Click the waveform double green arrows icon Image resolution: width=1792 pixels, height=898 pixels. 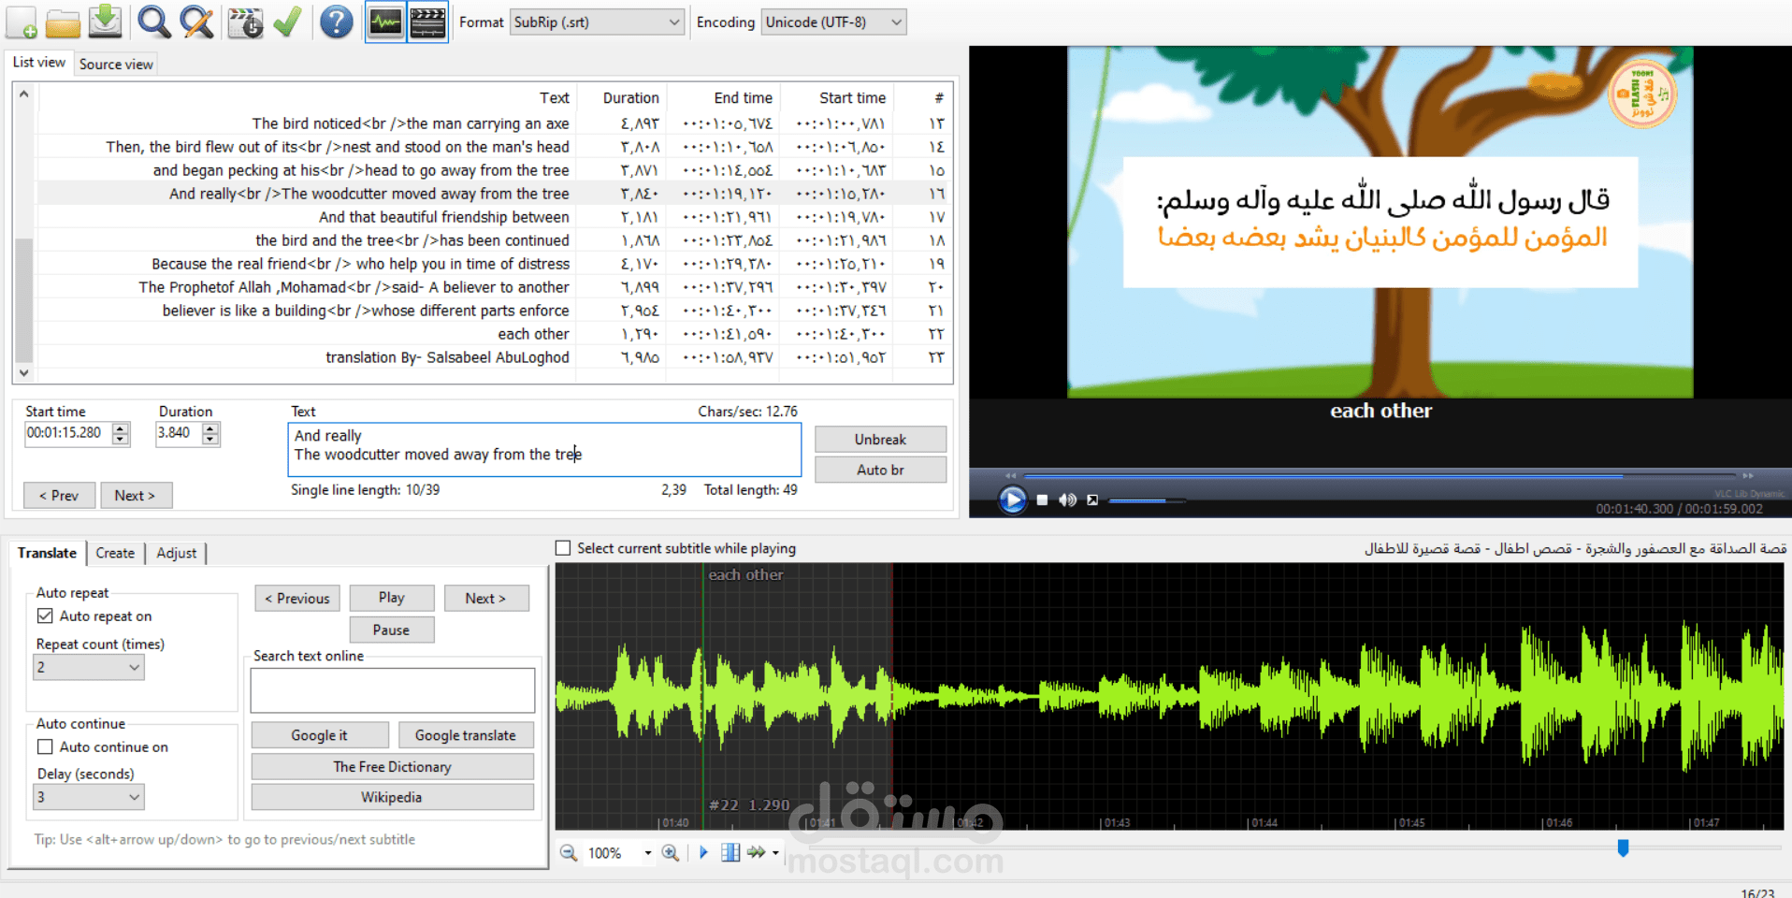pyautogui.click(x=756, y=852)
